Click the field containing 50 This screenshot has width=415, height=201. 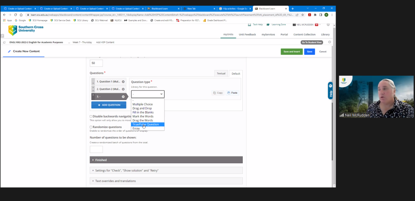96,63
